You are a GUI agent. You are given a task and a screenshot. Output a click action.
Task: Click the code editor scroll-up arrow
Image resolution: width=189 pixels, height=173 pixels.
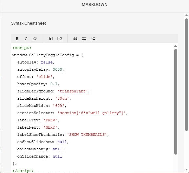tap(176, 46)
